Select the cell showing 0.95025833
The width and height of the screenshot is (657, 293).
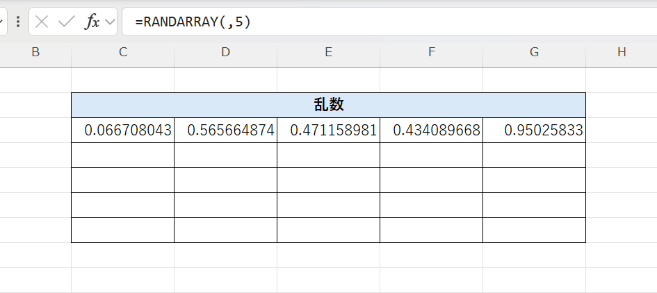coord(534,130)
